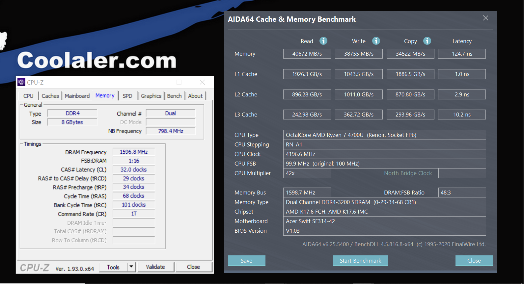Click the Memory Bus value 1598.7 MHz
The image size is (524, 284).
(307, 193)
